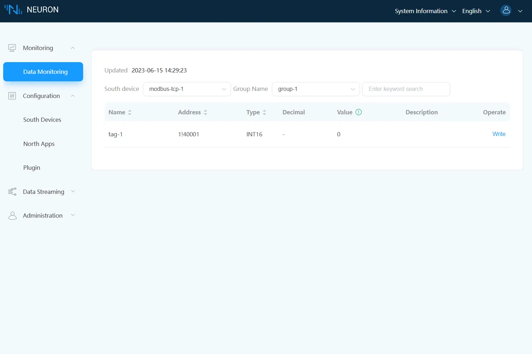Click the user account avatar icon
532x354 pixels.
(506, 11)
